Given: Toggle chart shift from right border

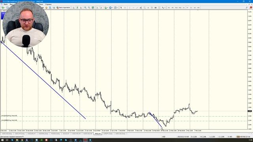Looking at the screenshot, I should (101, 7).
